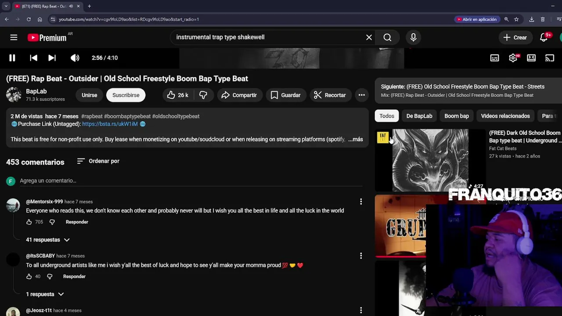
Task: Reload the page in Chrome
Action: pyautogui.click(x=29, y=19)
